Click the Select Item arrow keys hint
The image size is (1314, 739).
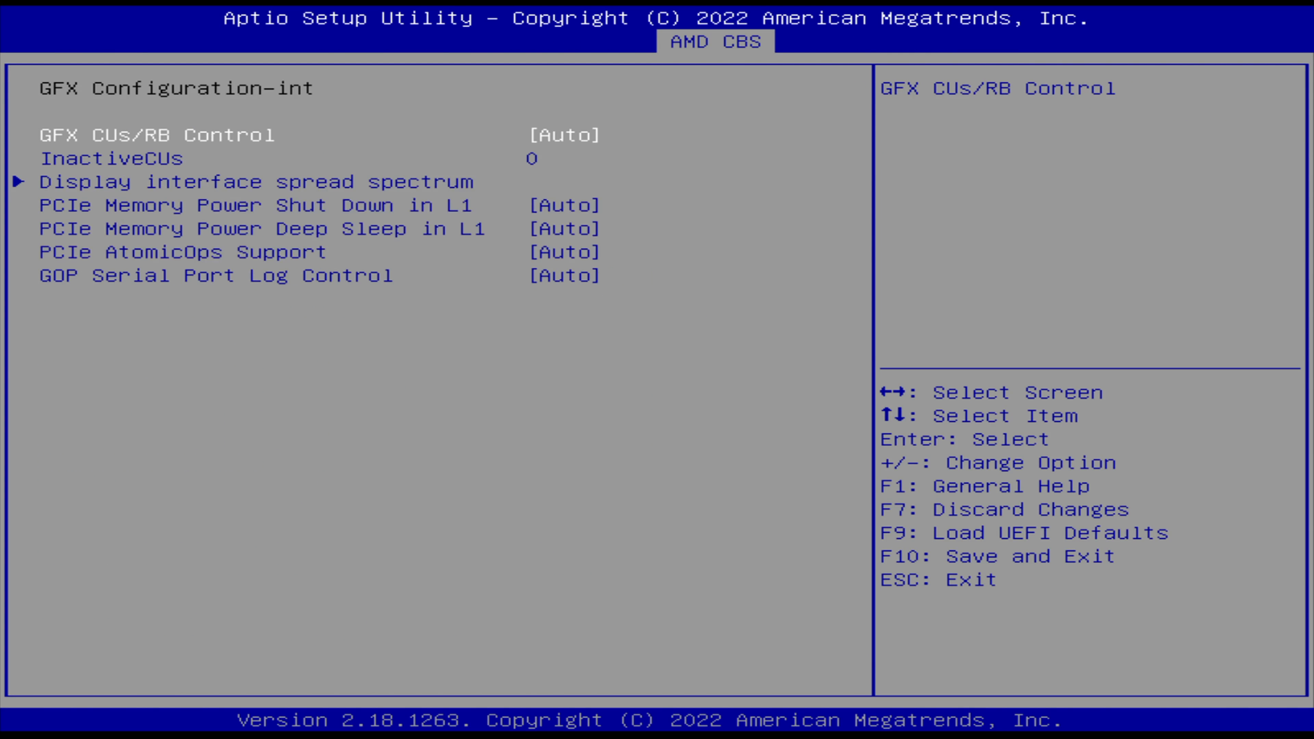coord(979,416)
